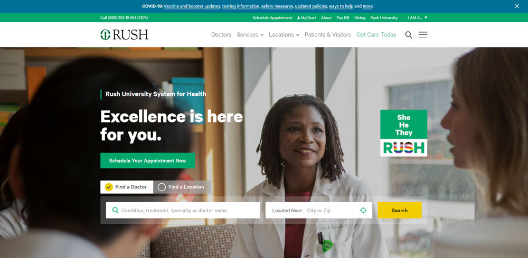Expand the Services dropdown menu

250,35
